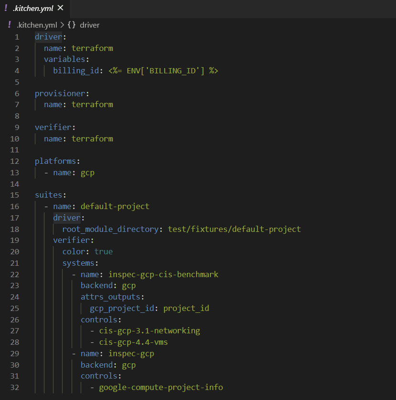Click the true value after color
Screen dimensions: 396x400
103,251
